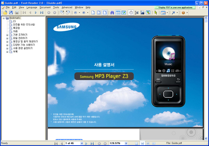The height and width of the screenshot is (146, 209).
Task: Go to previous page in status bar
Action: [x=62, y=143]
